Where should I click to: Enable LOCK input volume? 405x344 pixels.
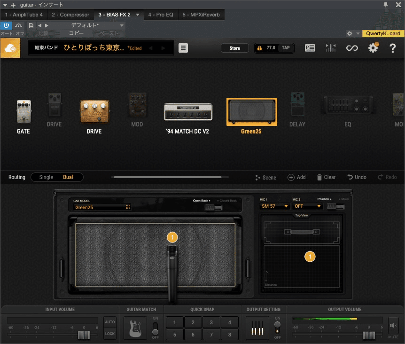tap(110, 334)
